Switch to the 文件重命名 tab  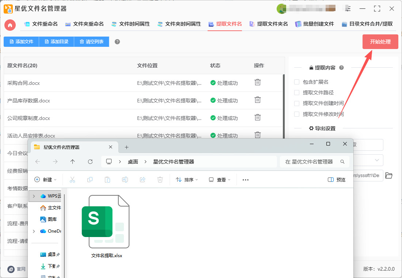click(x=41, y=24)
